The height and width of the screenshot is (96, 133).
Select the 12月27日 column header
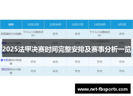77,24
